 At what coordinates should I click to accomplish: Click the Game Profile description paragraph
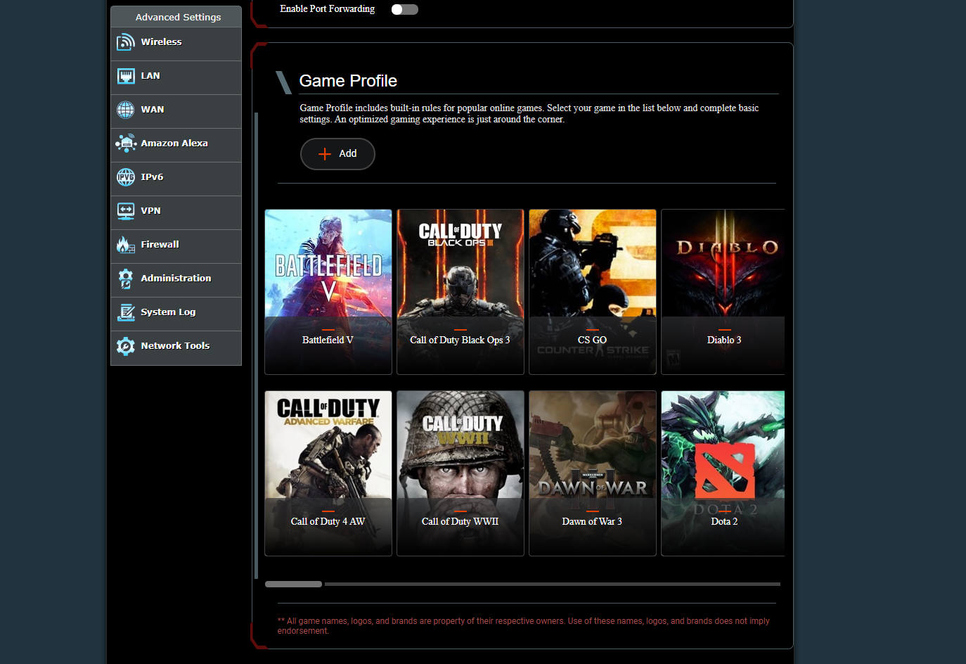[529, 114]
